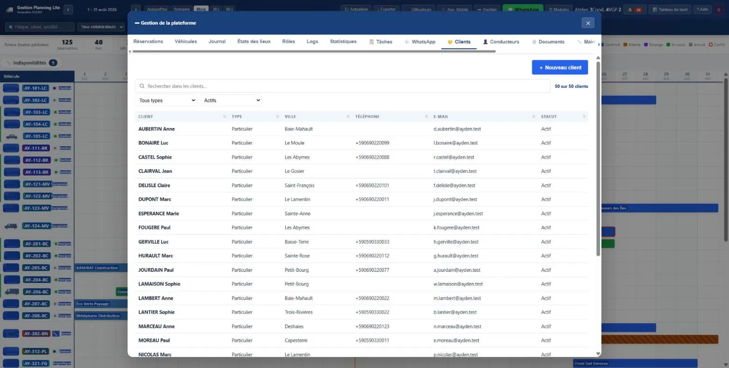Click the En cours green legend swatch

pos(668,45)
